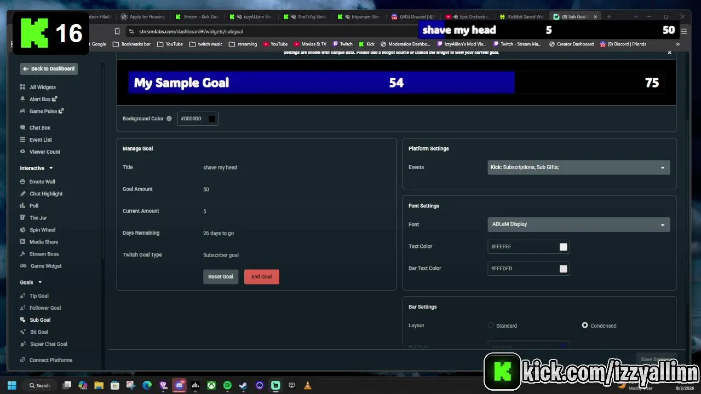Open the Events platform dropdown
This screenshot has width=701, height=394.
[579, 167]
